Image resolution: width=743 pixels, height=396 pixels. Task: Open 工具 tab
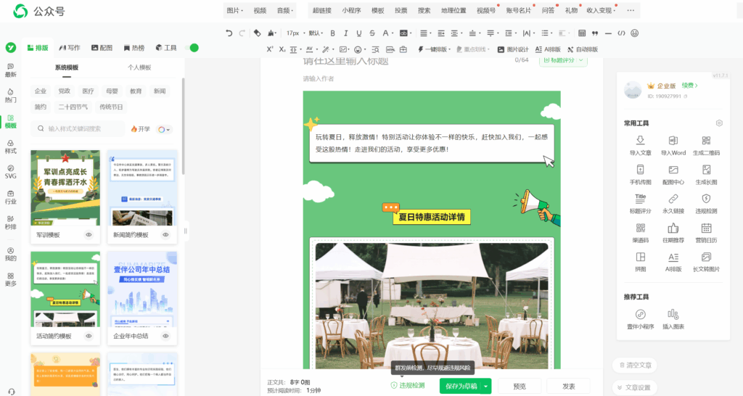pos(166,48)
